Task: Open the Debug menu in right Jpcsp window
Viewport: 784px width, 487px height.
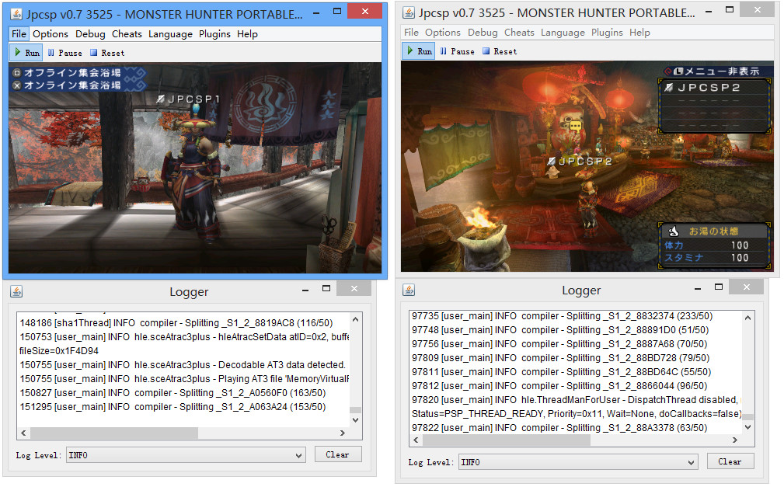Action: (x=483, y=33)
